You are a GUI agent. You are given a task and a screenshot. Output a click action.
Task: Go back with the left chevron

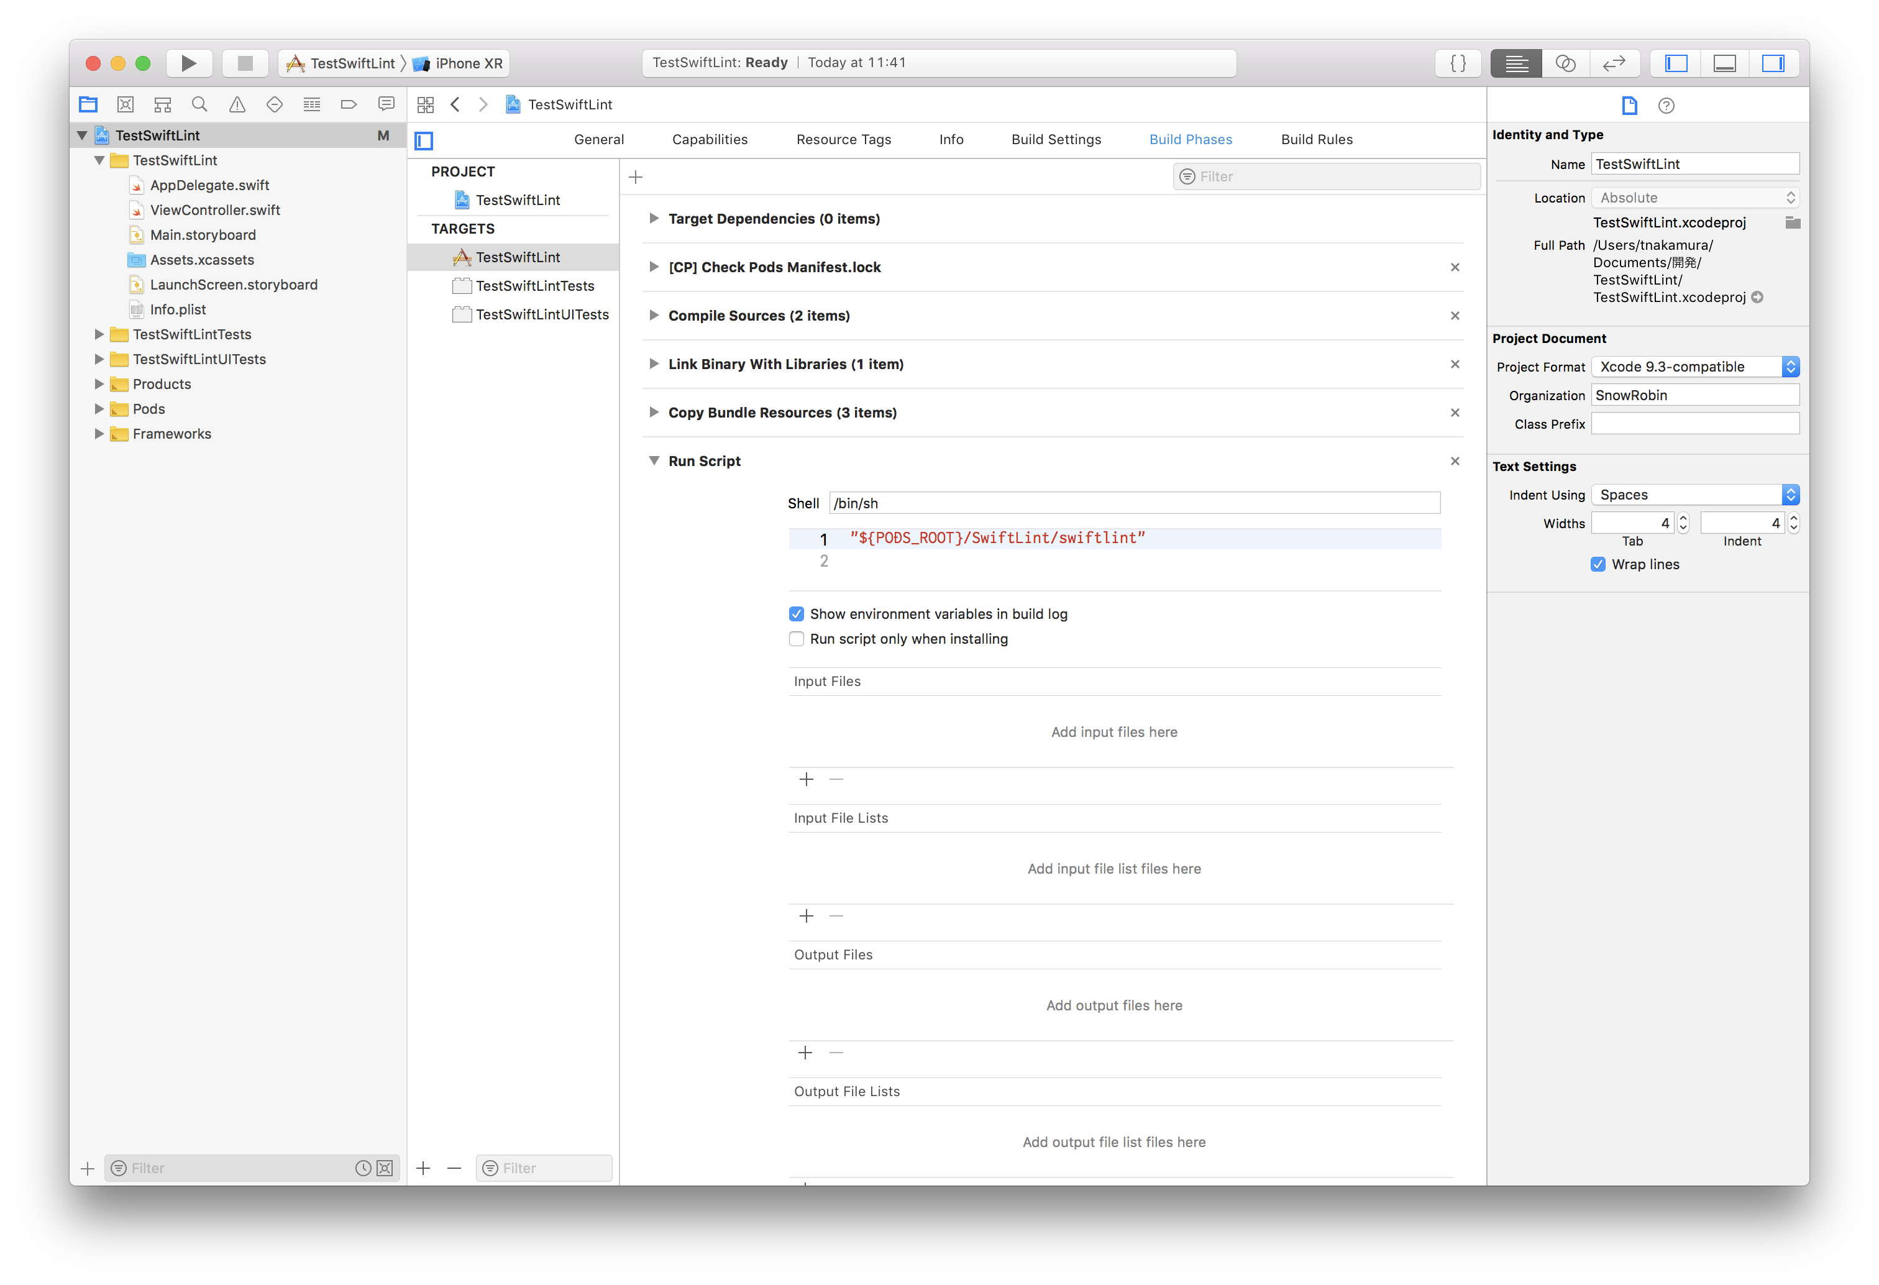455,104
